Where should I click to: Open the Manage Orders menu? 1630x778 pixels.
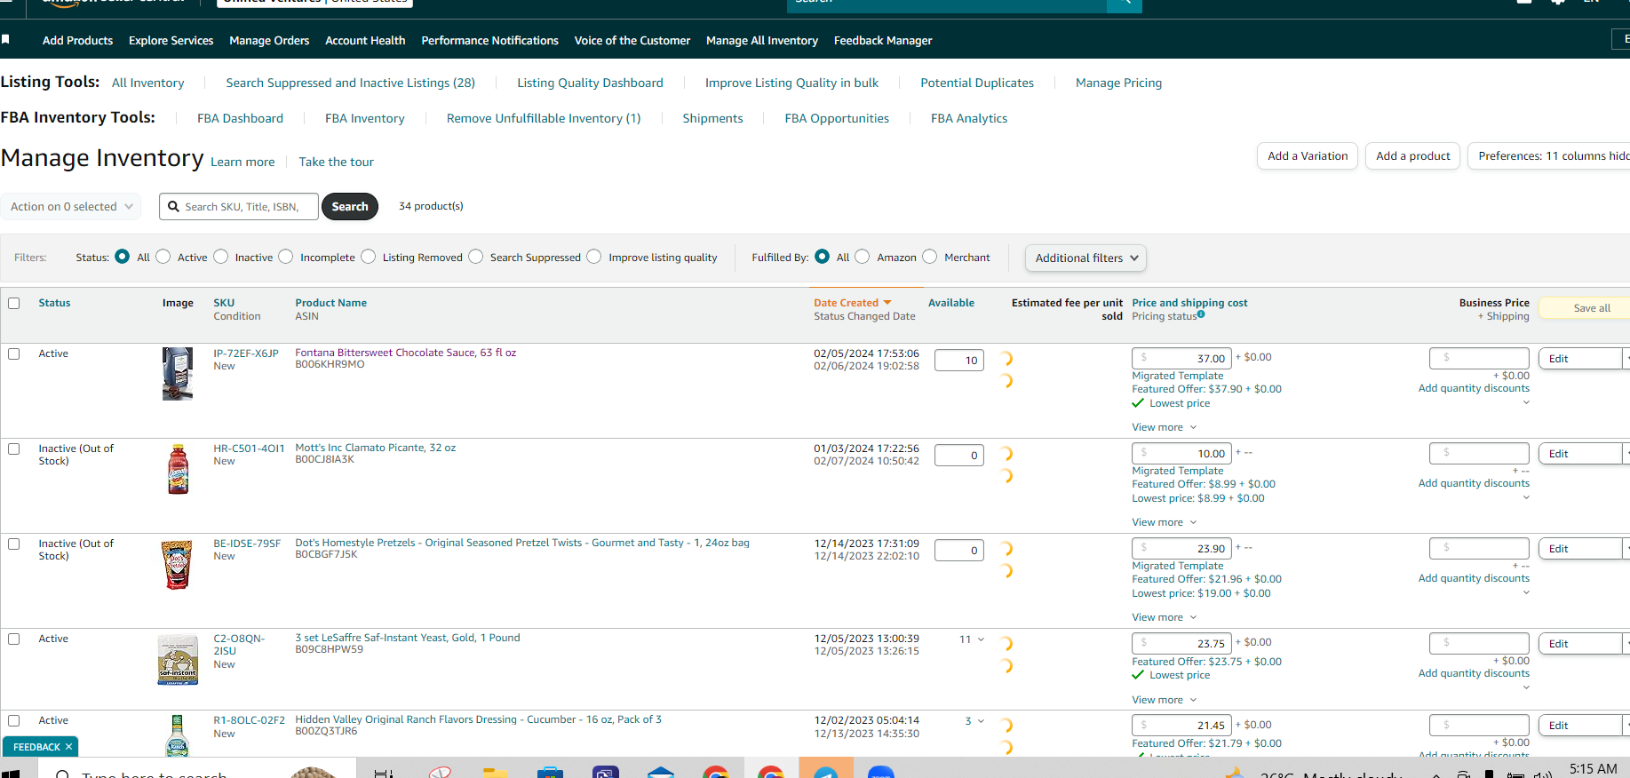269,40
